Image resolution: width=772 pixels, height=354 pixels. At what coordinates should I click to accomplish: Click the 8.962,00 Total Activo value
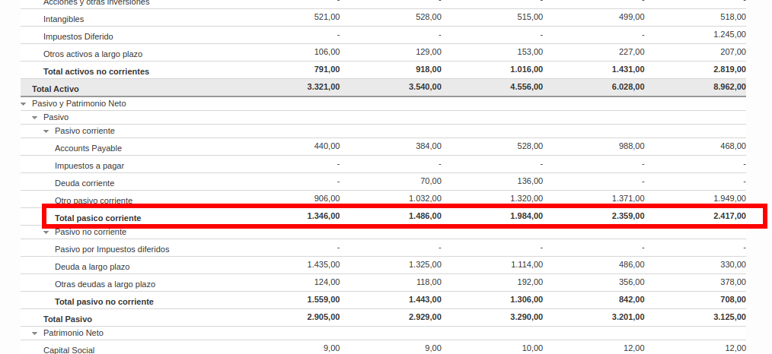(x=729, y=87)
